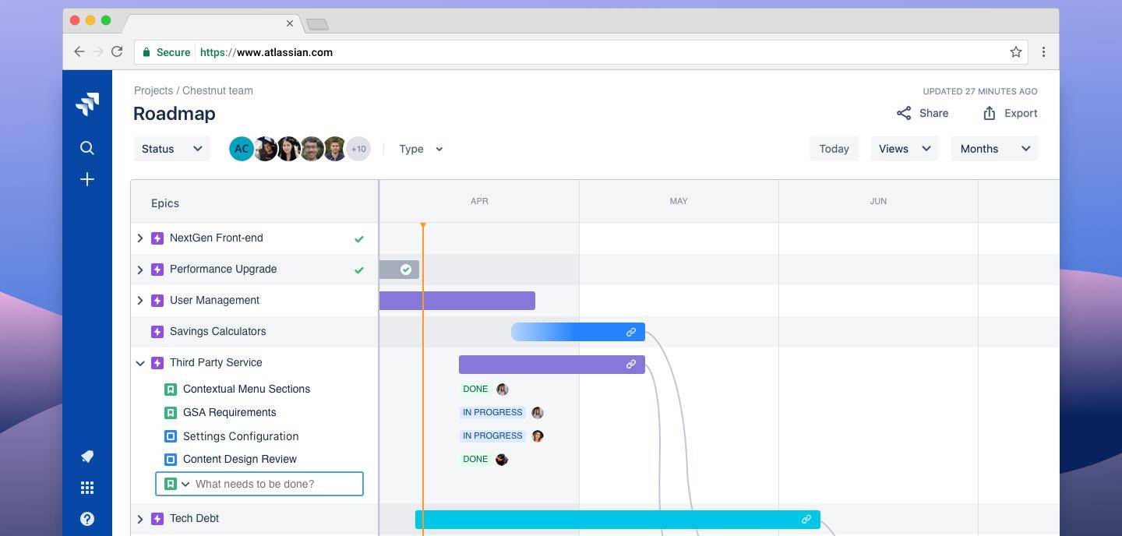Click the Performance Upgrade done checkmark
This screenshot has width=1122, height=536.
tap(359, 270)
